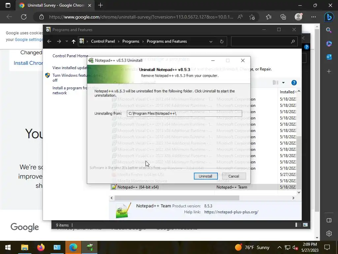This screenshot has height=254, width=338.
Task: Select Programs and Features breadcrumb
Action: (167, 41)
